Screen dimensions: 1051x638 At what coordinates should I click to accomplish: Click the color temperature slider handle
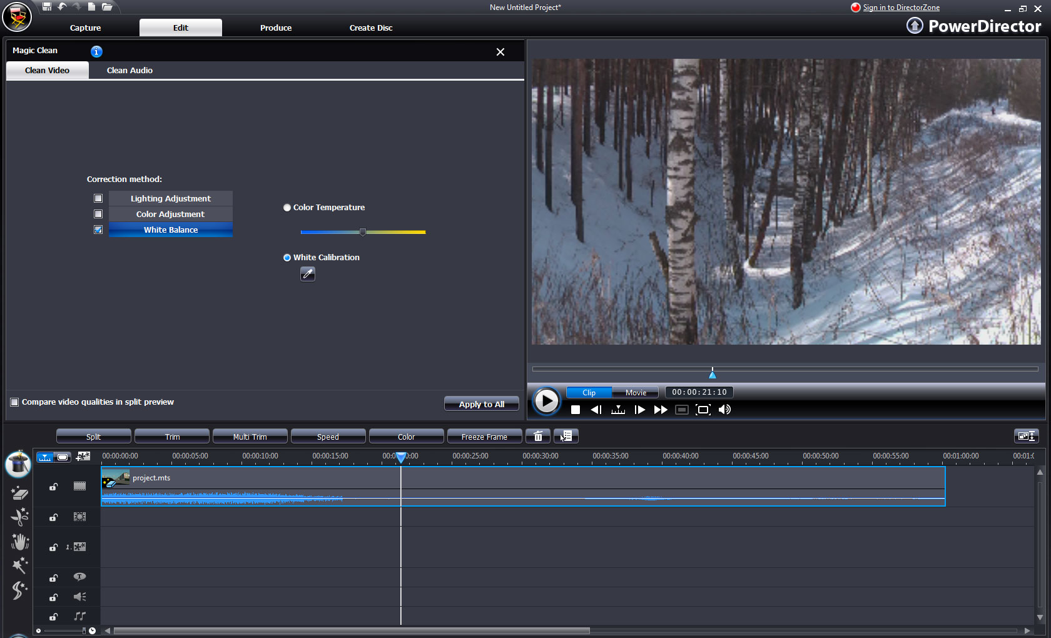tap(363, 232)
